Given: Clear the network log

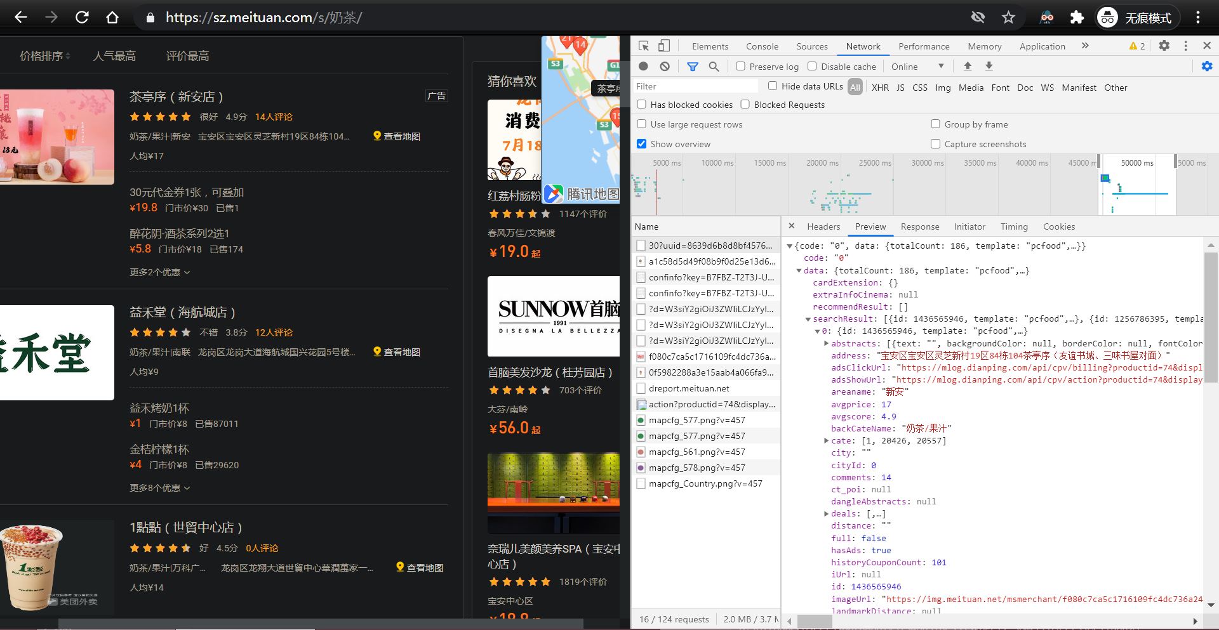Looking at the screenshot, I should click(x=665, y=66).
